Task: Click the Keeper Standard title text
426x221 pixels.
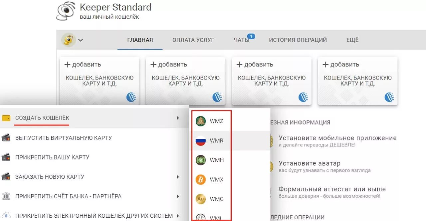Action: coord(115,7)
